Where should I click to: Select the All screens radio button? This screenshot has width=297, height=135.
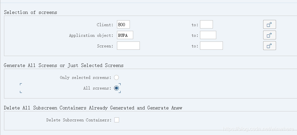116,88
